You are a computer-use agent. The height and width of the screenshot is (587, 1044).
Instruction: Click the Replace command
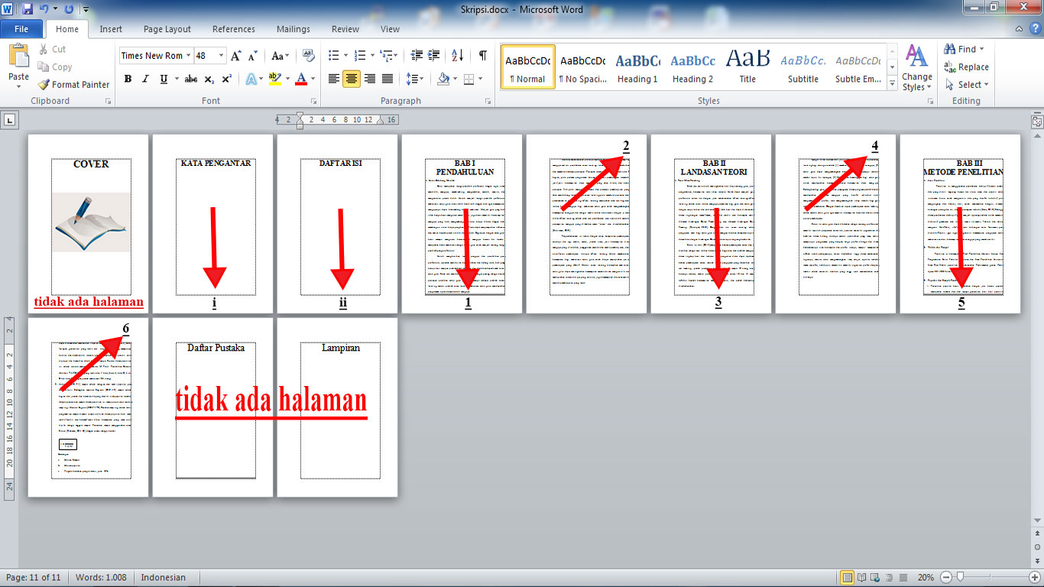[966, 66]
